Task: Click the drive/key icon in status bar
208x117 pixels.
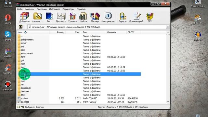Action: click(20, 107)
